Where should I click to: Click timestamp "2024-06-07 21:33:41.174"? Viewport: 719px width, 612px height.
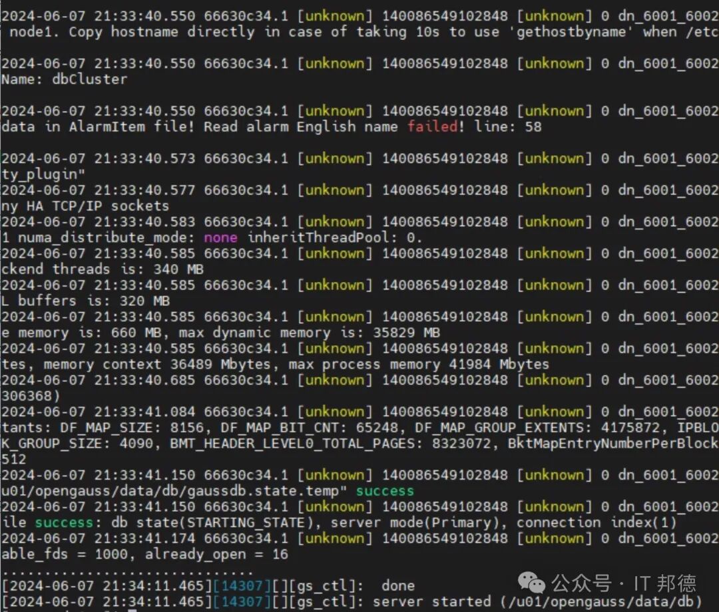[x=98, y=538]
